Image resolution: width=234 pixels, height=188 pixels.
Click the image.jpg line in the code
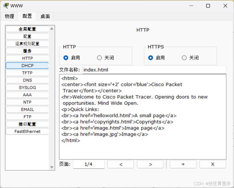tap(105, 134)
